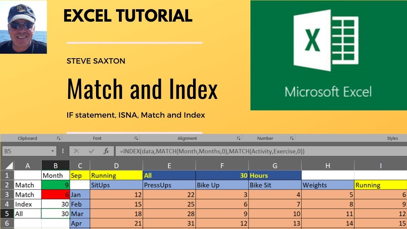
Task: Select column H header
Action: (x=328, y=165)
